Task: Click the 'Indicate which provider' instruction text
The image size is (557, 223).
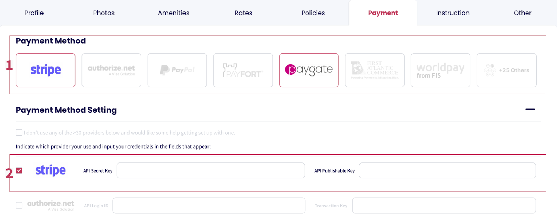Action: coord(113,146)
